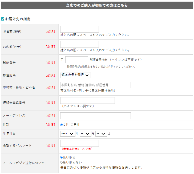Image resolution: width=194 pixels, height=174 pixels.
Task: Click the 連絡先電話番号 input field
Action: [87, 101]
